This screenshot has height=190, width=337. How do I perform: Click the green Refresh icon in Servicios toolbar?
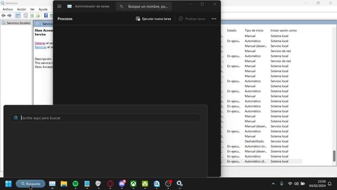click(x=32, y=15)
